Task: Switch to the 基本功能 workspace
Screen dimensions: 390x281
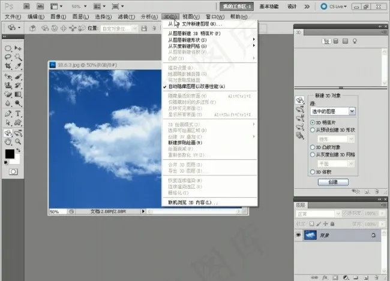Action: (x=270, y=5)
